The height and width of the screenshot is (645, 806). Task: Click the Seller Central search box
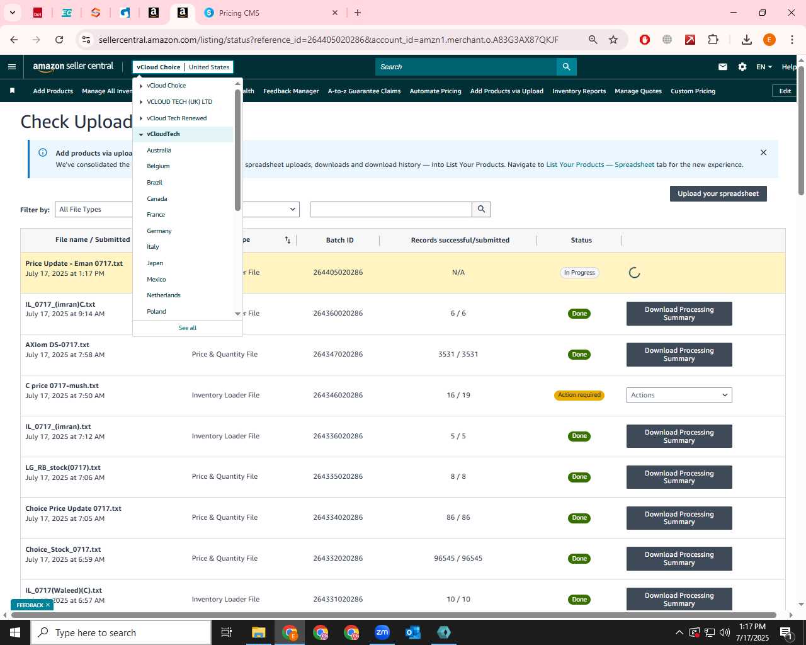click(x=465, y=67)
